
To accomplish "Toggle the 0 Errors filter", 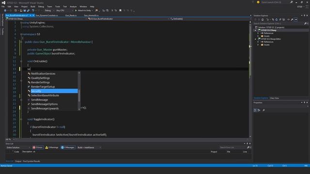I will coord(38,147).
